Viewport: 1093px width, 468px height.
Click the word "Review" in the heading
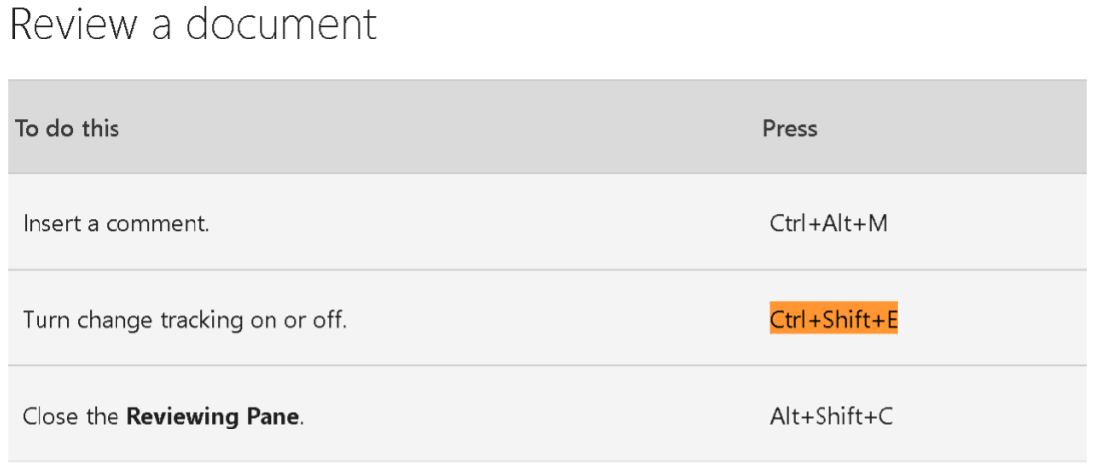72,24
